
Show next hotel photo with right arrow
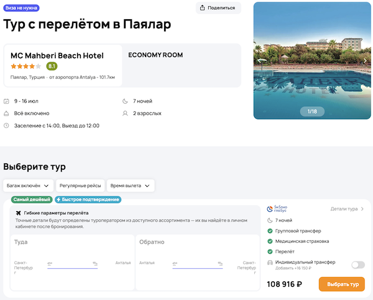pyautogui.click(x=365, y=61)
